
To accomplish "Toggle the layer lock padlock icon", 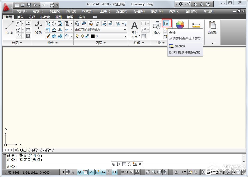I will (x=87, y=36).
